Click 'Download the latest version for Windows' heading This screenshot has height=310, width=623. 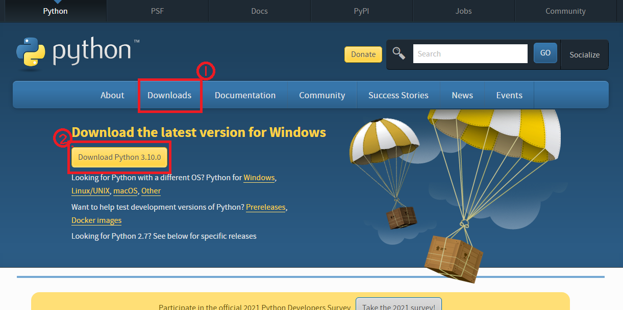point(198,132)
